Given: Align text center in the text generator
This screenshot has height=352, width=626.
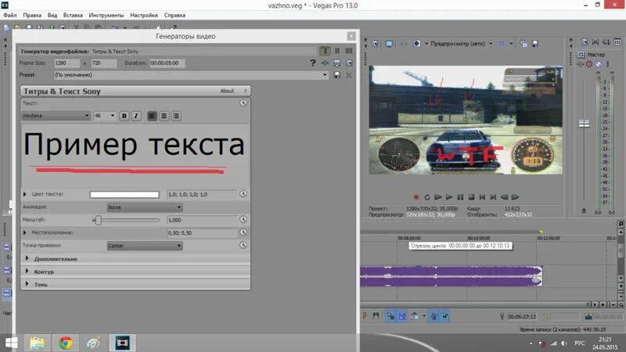Looking at the screenshot, I should (x=164, y=116).
